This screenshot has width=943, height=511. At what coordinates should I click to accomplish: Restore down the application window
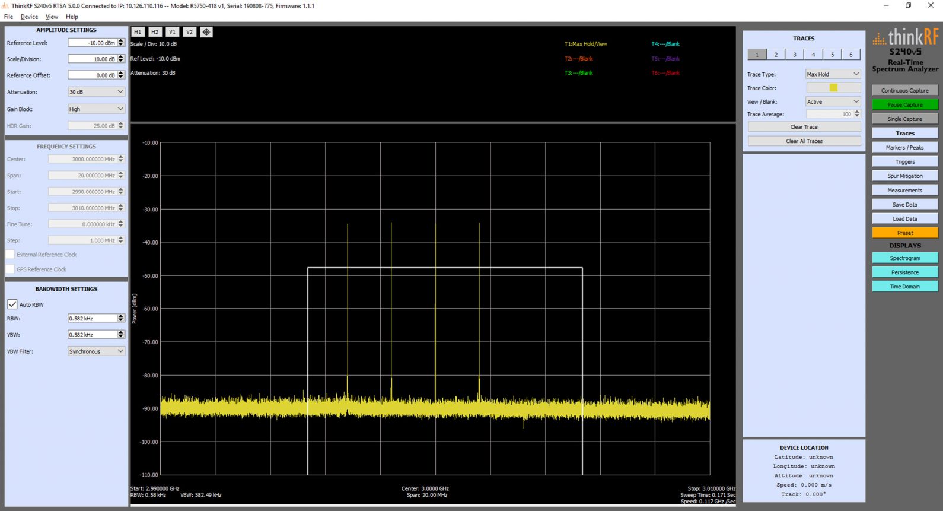pos(908,5)
